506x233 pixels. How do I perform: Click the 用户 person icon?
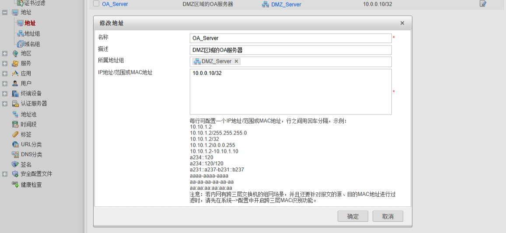coord(15,83)
